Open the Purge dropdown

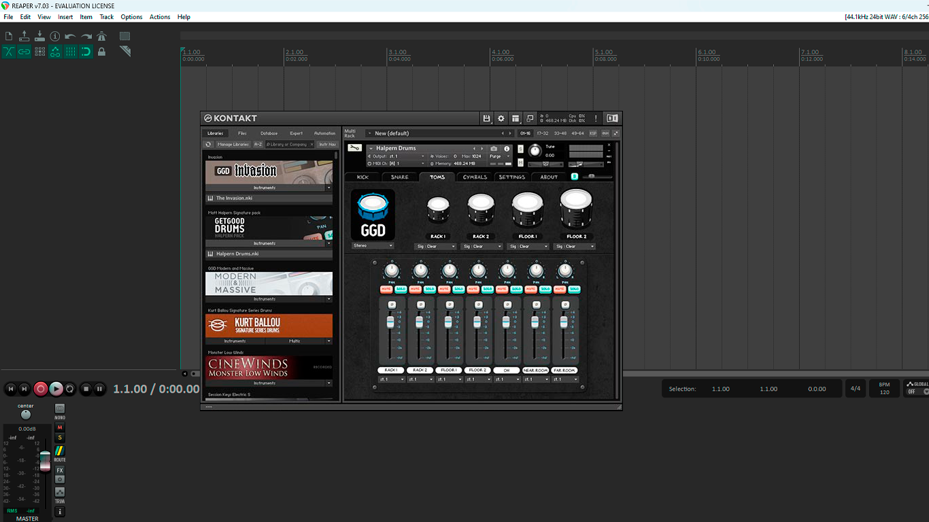pyautogui.click(x=499, y=156)
